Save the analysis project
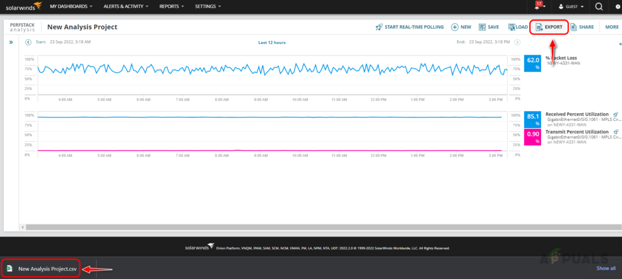The width and height of the screenshot is (622, 279). 489,27
